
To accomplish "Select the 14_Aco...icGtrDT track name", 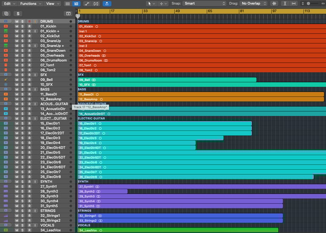I will pos(54,114).
